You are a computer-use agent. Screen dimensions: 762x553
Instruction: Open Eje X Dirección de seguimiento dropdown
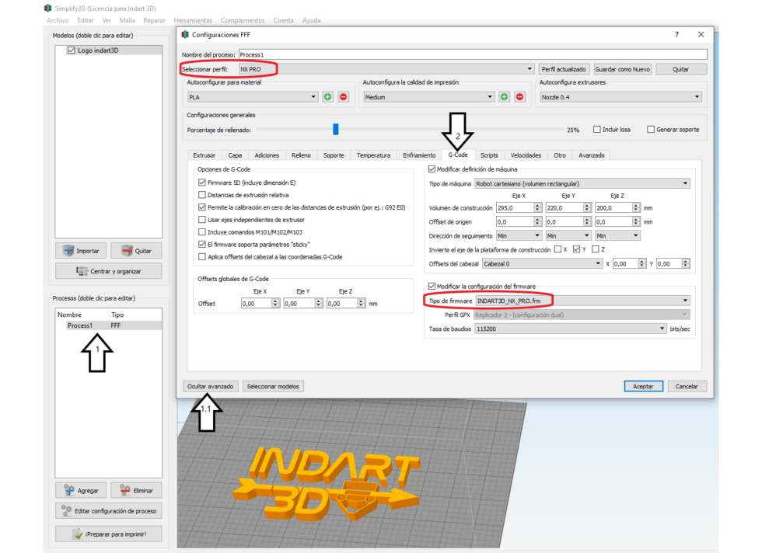coord(519,235)
